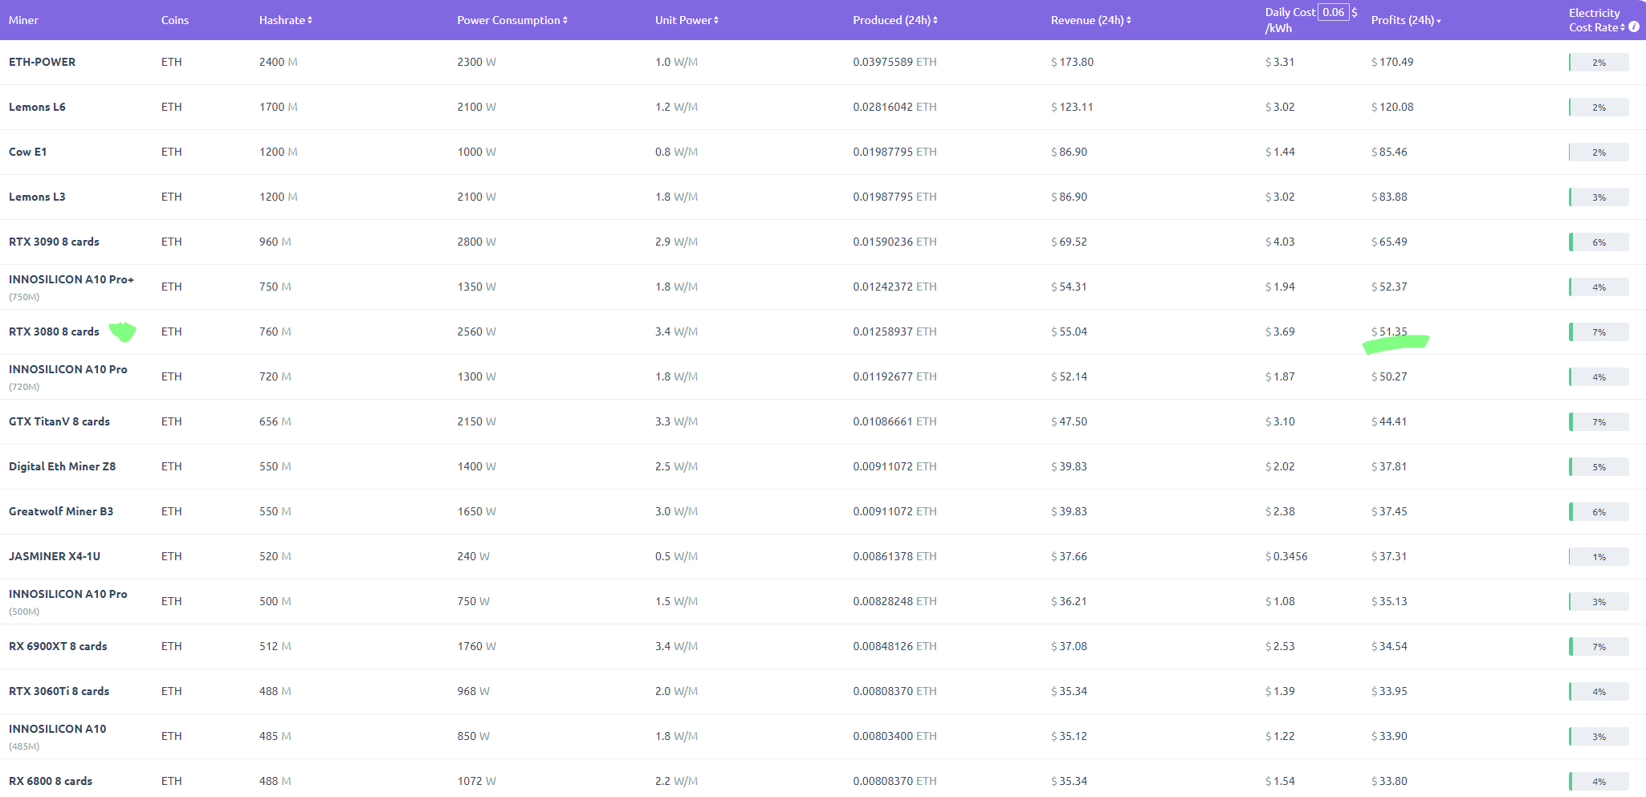Click the Power Consumption sort arrows
The width and height of the screenshot is (1646, 797).
point(565,20)
